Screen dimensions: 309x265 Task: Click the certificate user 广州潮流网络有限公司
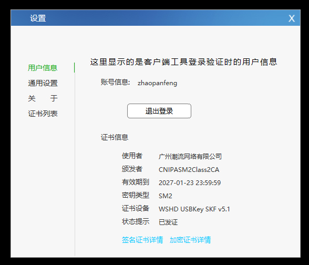click(x=190, y=157)
